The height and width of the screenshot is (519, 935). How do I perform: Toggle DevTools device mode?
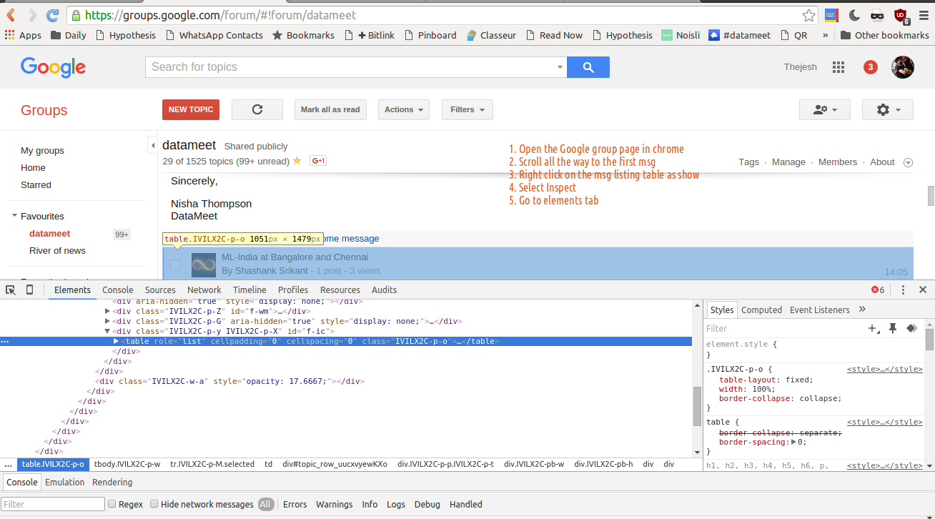tap(29, 290)
